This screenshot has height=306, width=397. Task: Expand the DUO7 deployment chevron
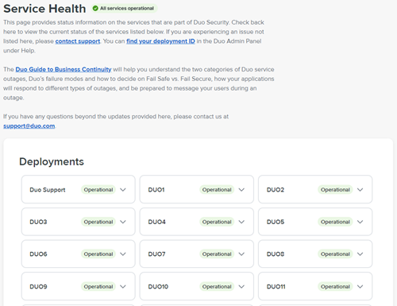pos(241,254)
